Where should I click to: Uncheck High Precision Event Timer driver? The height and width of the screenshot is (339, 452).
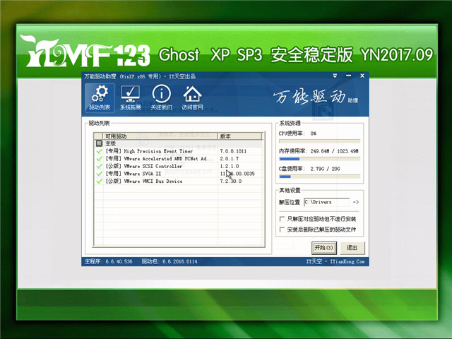click(99, 151)
